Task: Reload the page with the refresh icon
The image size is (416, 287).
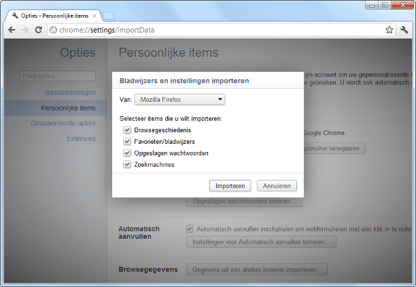Action: click(x=39, y=30)
